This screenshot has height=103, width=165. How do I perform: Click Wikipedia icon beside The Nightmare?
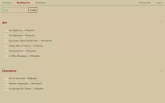pyautogui.click(x=6, y=30)
